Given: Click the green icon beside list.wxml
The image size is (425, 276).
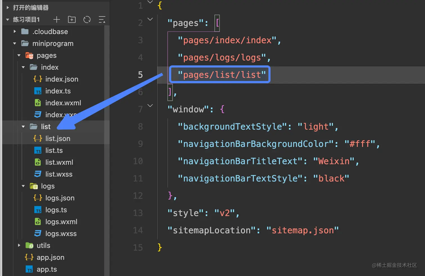Looking at the screenshot, I should tap(38, 162).
